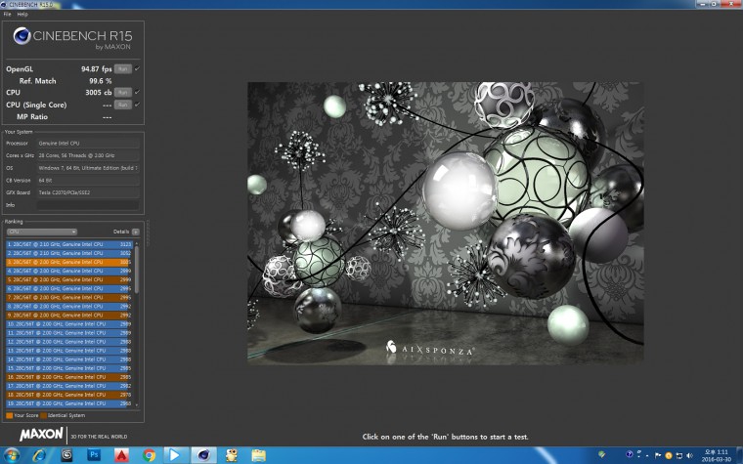Open the file explorer folder icon
This screenshot has height=464, width=743.
(x=259, y=455)
